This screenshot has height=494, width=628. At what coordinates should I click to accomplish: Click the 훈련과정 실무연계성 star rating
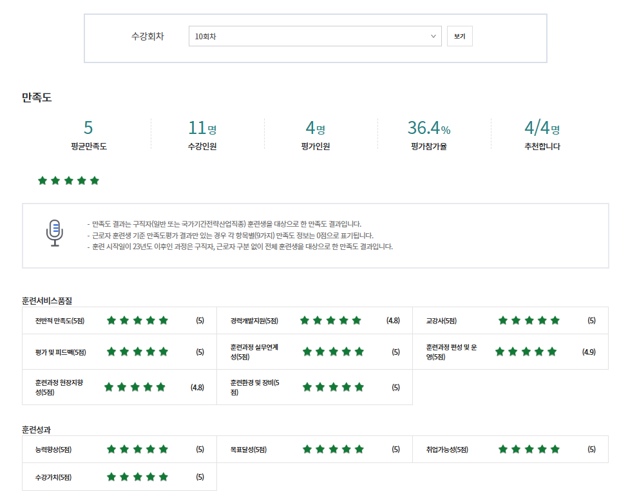tap(333, 352)
